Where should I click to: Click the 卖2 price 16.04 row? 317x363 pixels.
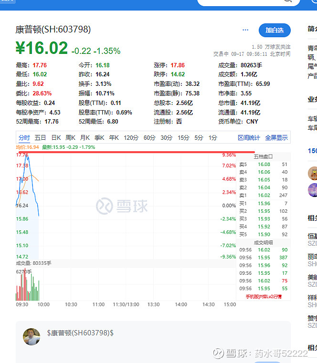pyautogui.click(x=263, y=187)
